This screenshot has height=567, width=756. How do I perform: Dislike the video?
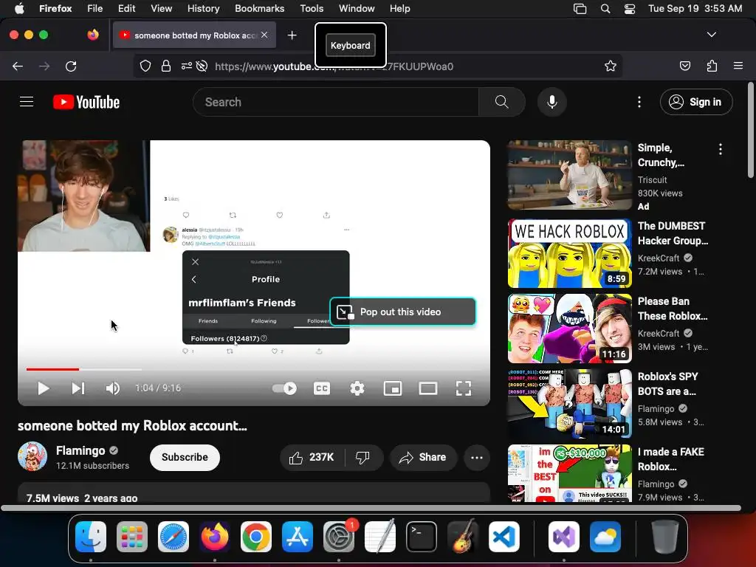click(362, 457)
